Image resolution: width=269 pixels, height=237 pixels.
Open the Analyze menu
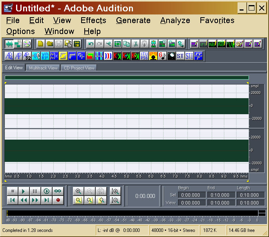pyautogui.click(x=175, y=21)
